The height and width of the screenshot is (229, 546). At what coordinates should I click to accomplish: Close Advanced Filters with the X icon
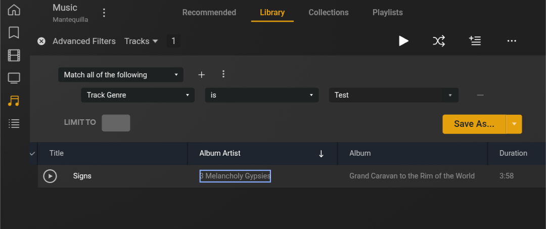click(x=41, y=41)
